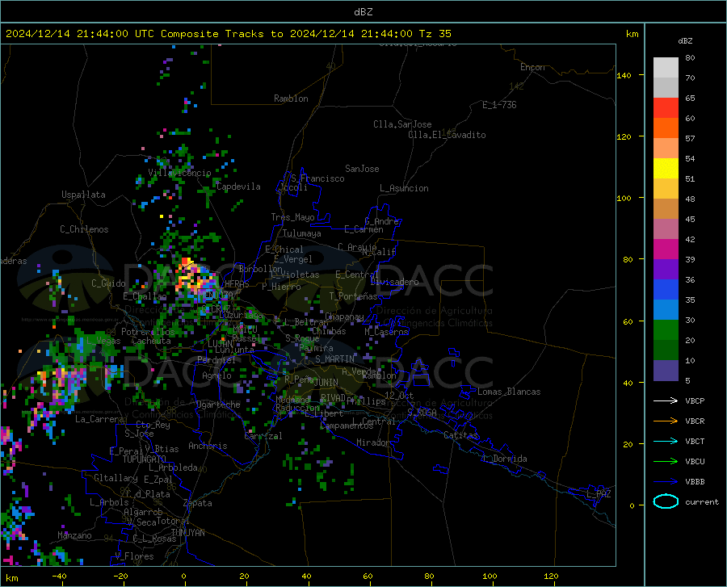
Task: Click the 'current' legend label
Action: pyautogui.click(x=702, y=501)
